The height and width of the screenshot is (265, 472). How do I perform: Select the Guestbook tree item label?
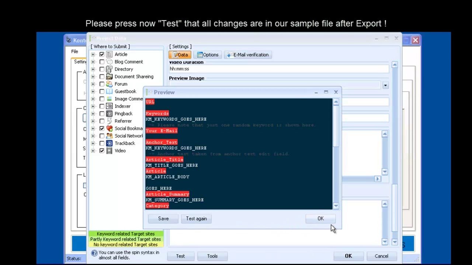click(125, 91)
